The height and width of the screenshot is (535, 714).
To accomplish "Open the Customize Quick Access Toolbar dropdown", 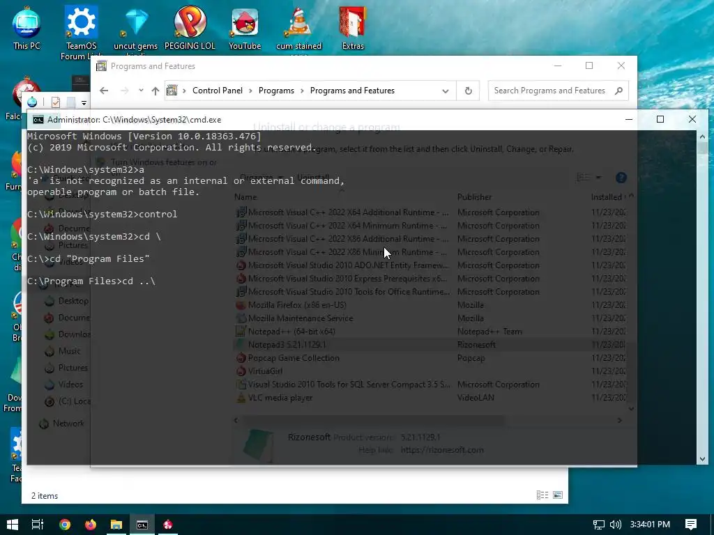I will (84, 103).
